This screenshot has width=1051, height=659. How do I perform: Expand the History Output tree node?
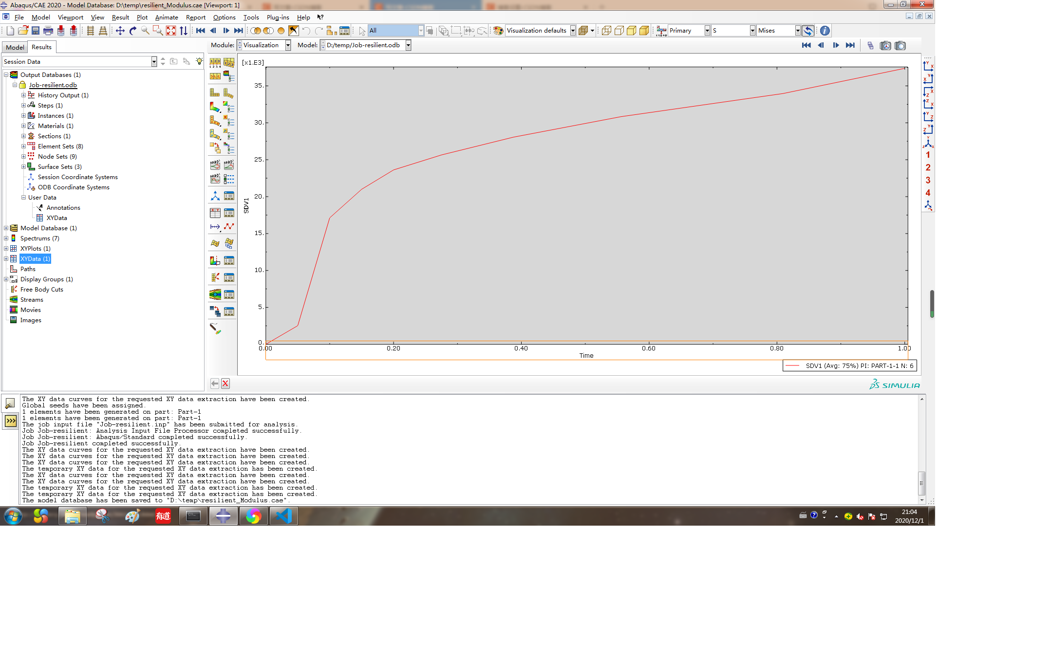point(23,95)
